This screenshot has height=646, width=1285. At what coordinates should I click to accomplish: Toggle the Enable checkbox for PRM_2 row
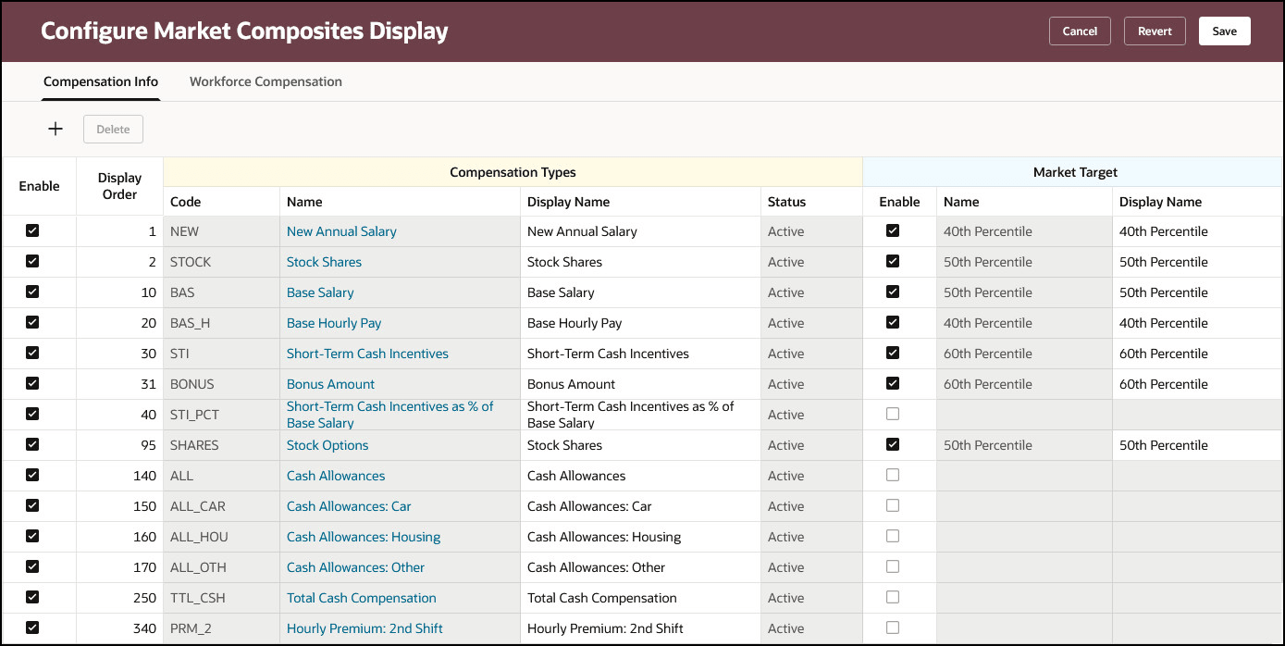(x=32, y=627)
